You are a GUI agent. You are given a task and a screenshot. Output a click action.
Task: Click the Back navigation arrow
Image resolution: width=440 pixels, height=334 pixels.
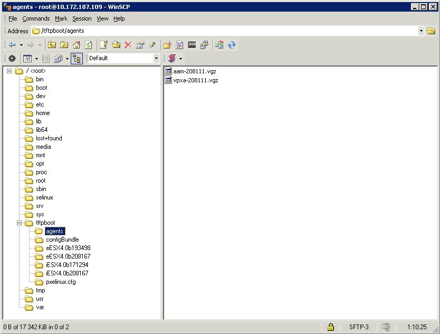click(12, 45)
